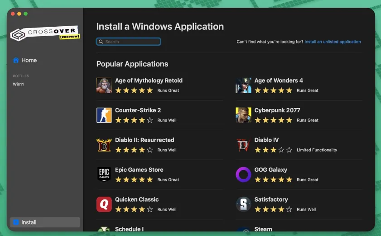Viewport: 381px width, 236px height.
Task: Click the Home house icon in sidebar
Action: (16, 60)
